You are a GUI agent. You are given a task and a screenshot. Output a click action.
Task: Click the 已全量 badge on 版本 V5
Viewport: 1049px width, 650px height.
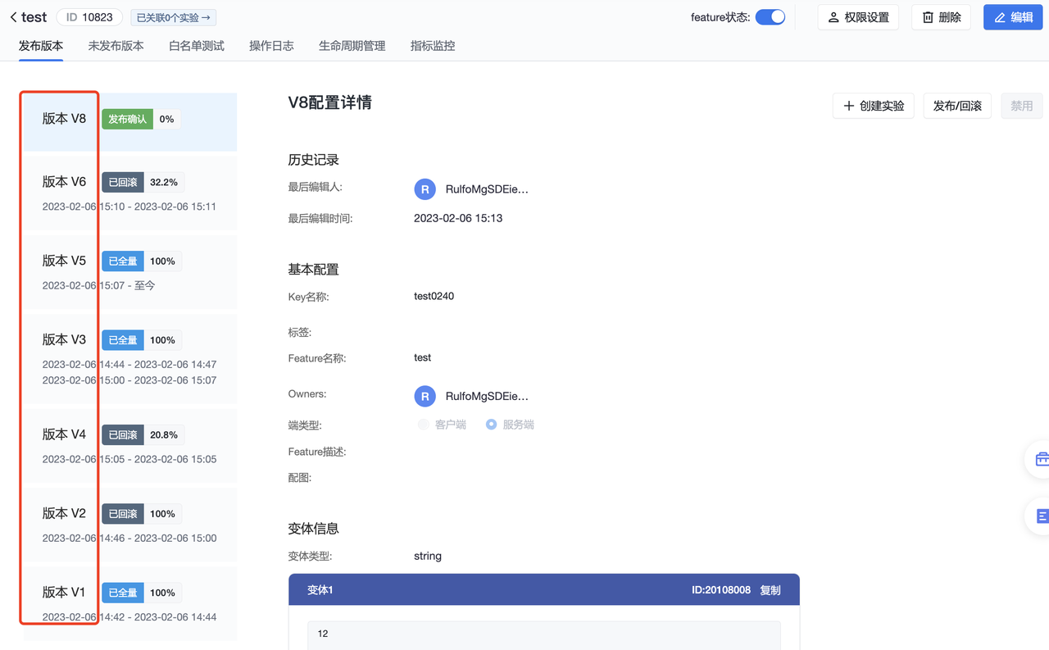point(123,261)
